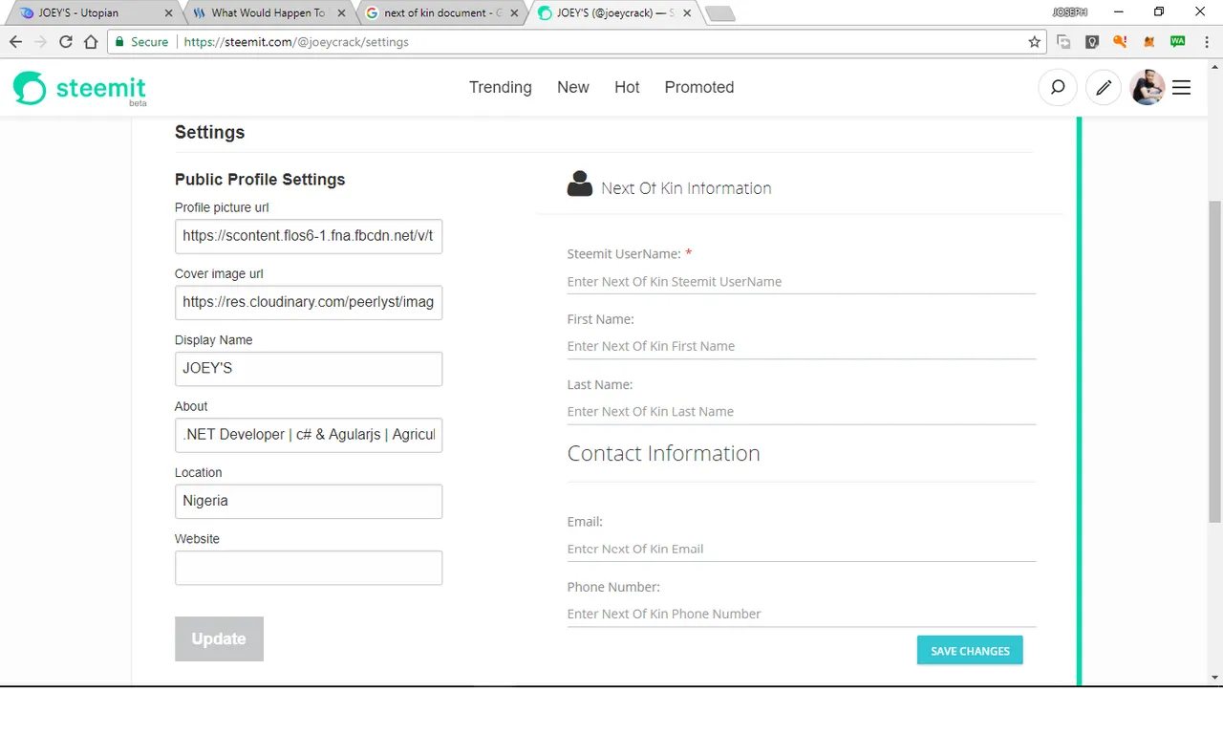Viewport: 1223px width, 756px height.
Task: Click the Cover image url field
Action: tap(309, 302)
